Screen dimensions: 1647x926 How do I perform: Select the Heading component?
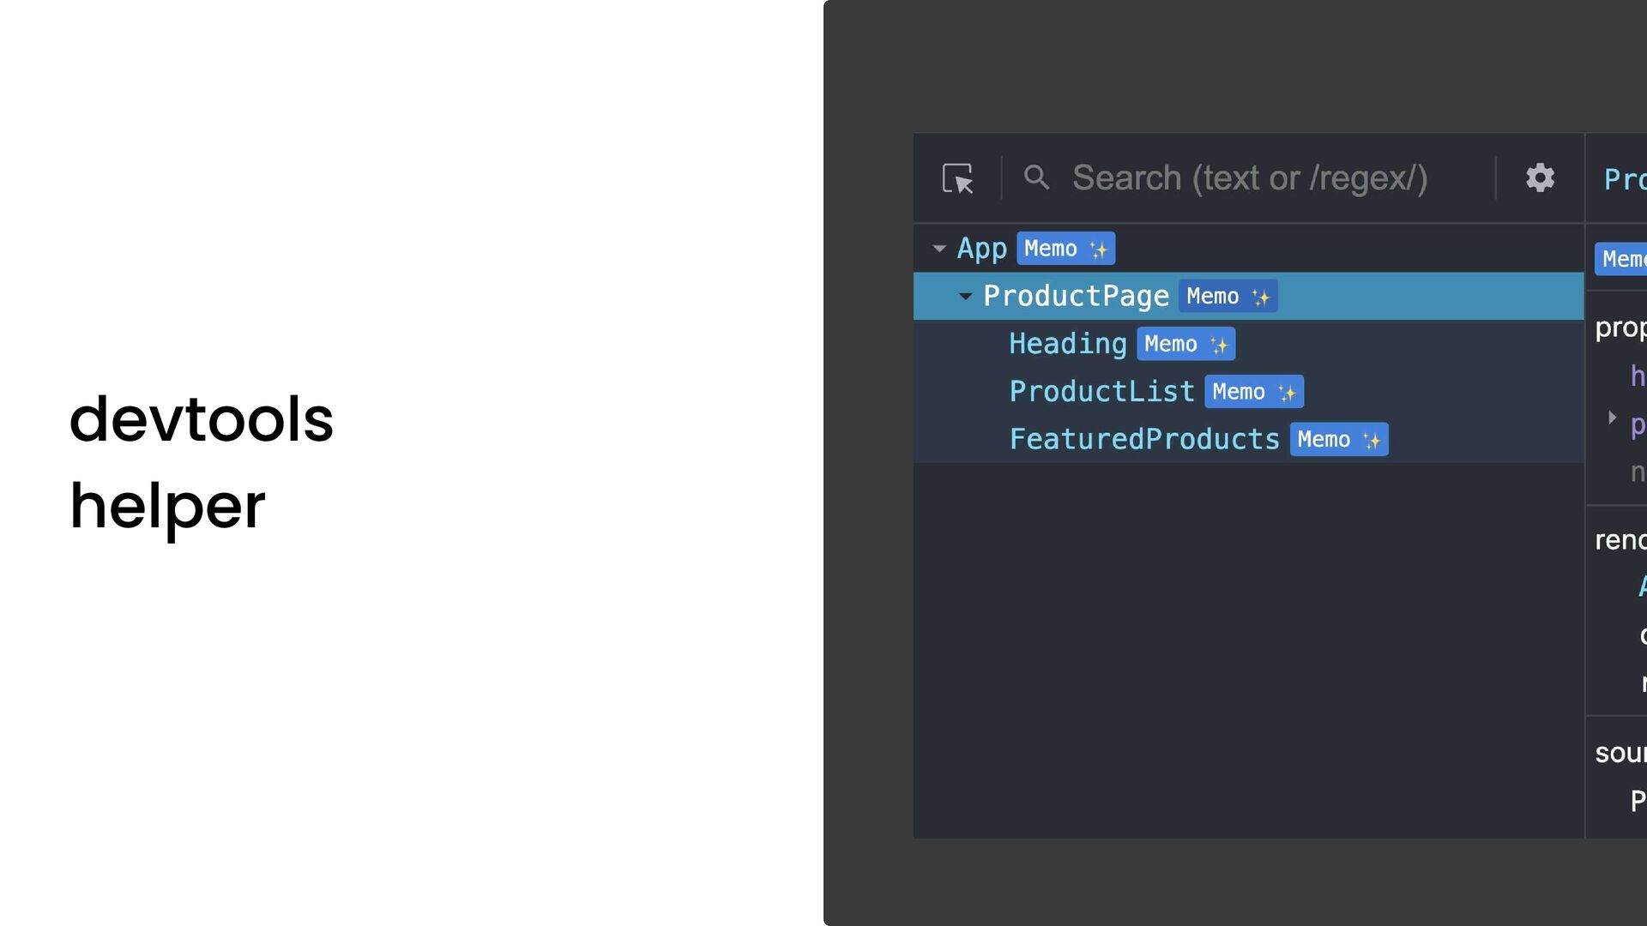click(x=1068, y=344)
